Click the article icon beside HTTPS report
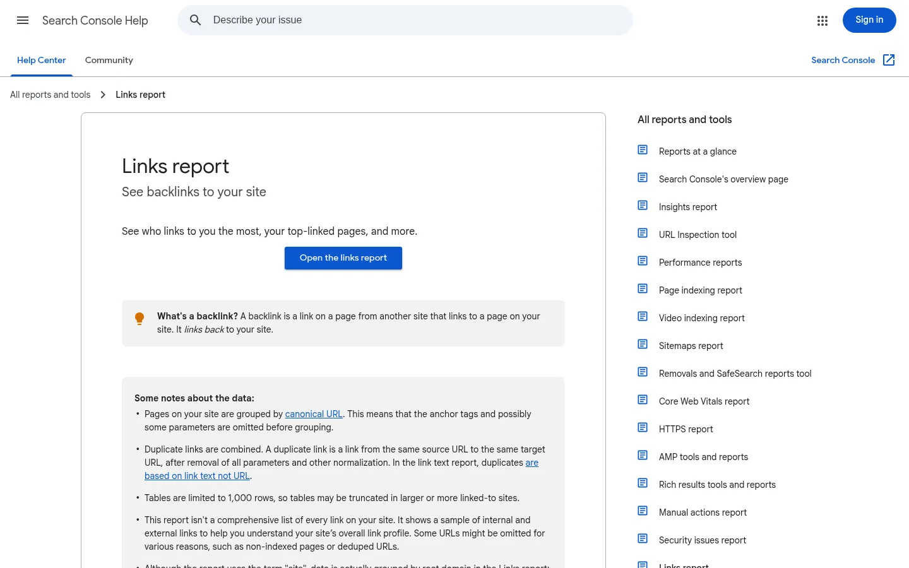Viewport: 909px width, 568px height. click(x=643, y=428)
